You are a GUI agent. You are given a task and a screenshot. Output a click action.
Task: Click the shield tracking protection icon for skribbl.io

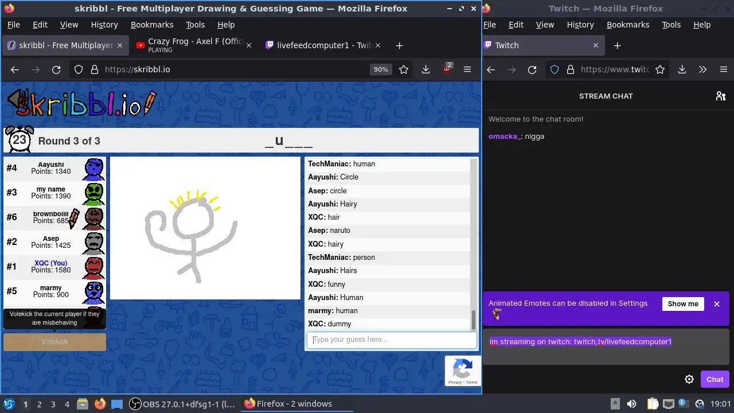click(x=79, y=69)
